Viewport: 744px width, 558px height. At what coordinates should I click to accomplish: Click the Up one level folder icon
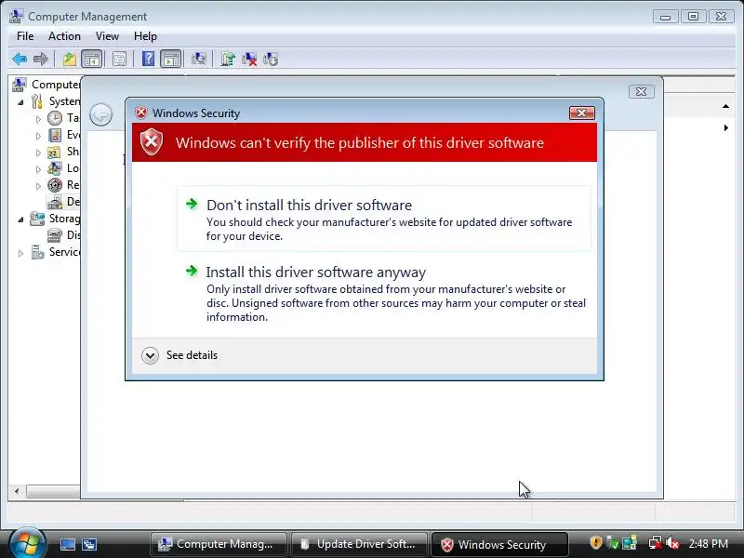[x=70, y=60]
